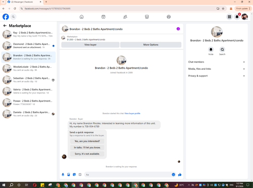Open the Sticky Notes taskbar icon
253x188 pixels.
pyautogui.click(x=42, y=185)
